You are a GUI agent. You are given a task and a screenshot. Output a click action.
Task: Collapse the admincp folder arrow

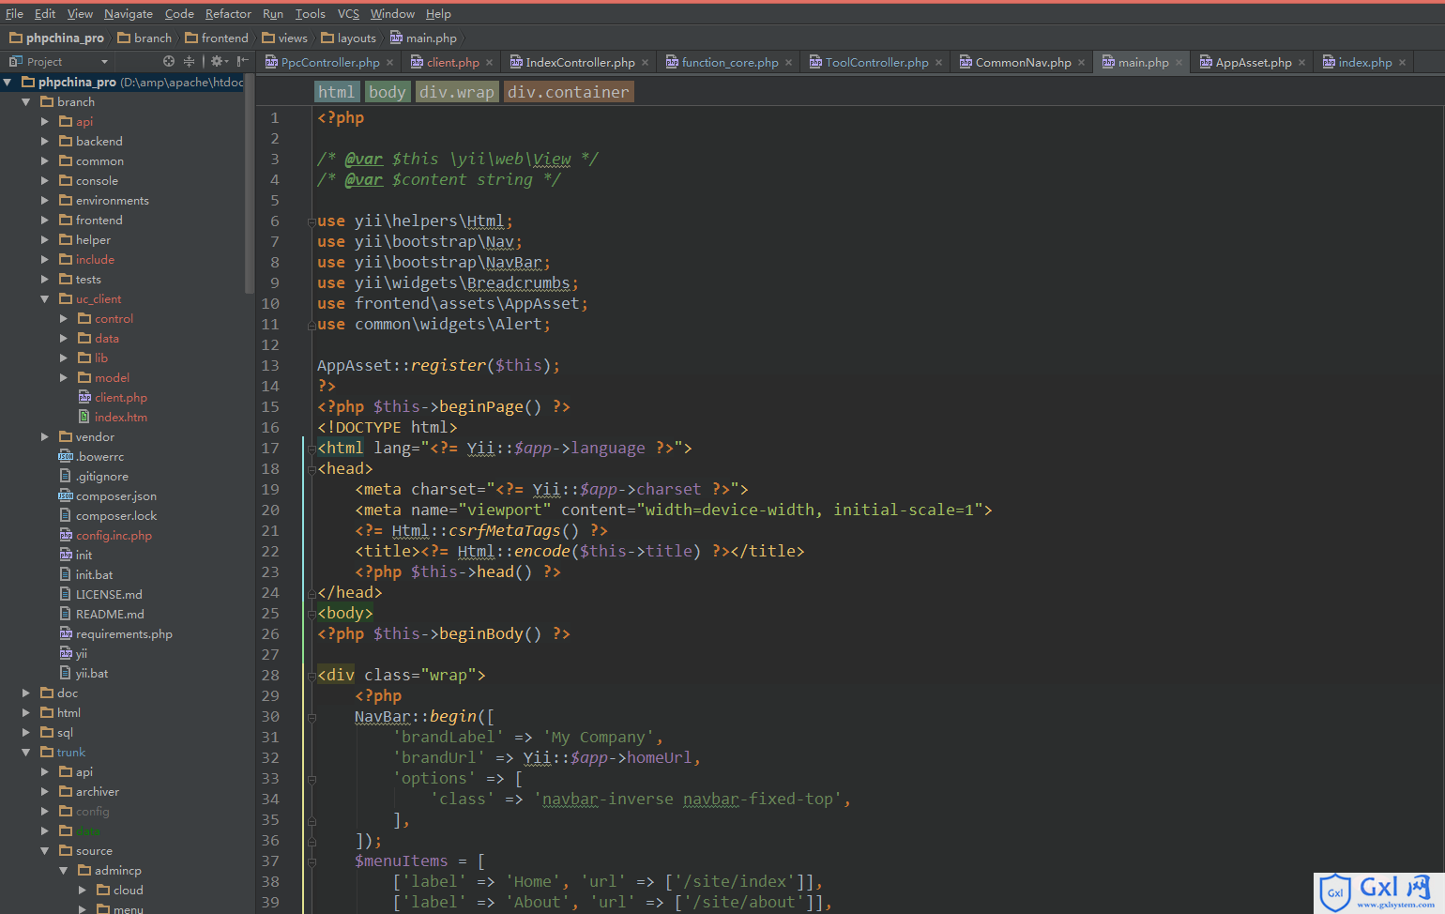click(64, 870)
